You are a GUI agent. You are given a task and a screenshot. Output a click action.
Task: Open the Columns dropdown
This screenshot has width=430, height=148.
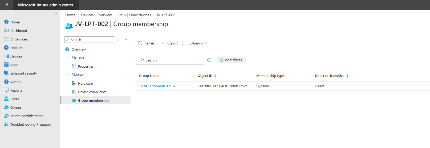[195, 43]
